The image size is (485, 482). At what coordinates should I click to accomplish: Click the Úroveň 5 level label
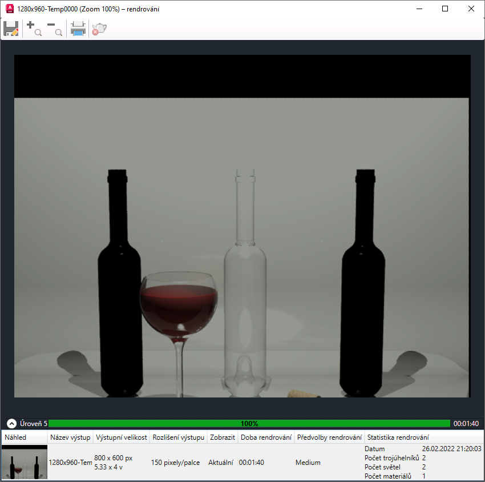34,423
